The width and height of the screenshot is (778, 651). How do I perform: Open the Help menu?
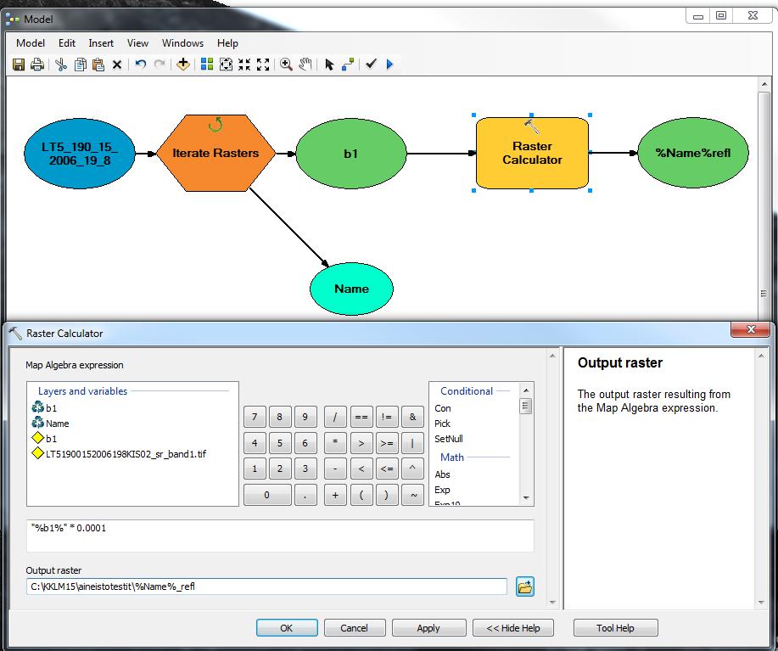[227, 43]
